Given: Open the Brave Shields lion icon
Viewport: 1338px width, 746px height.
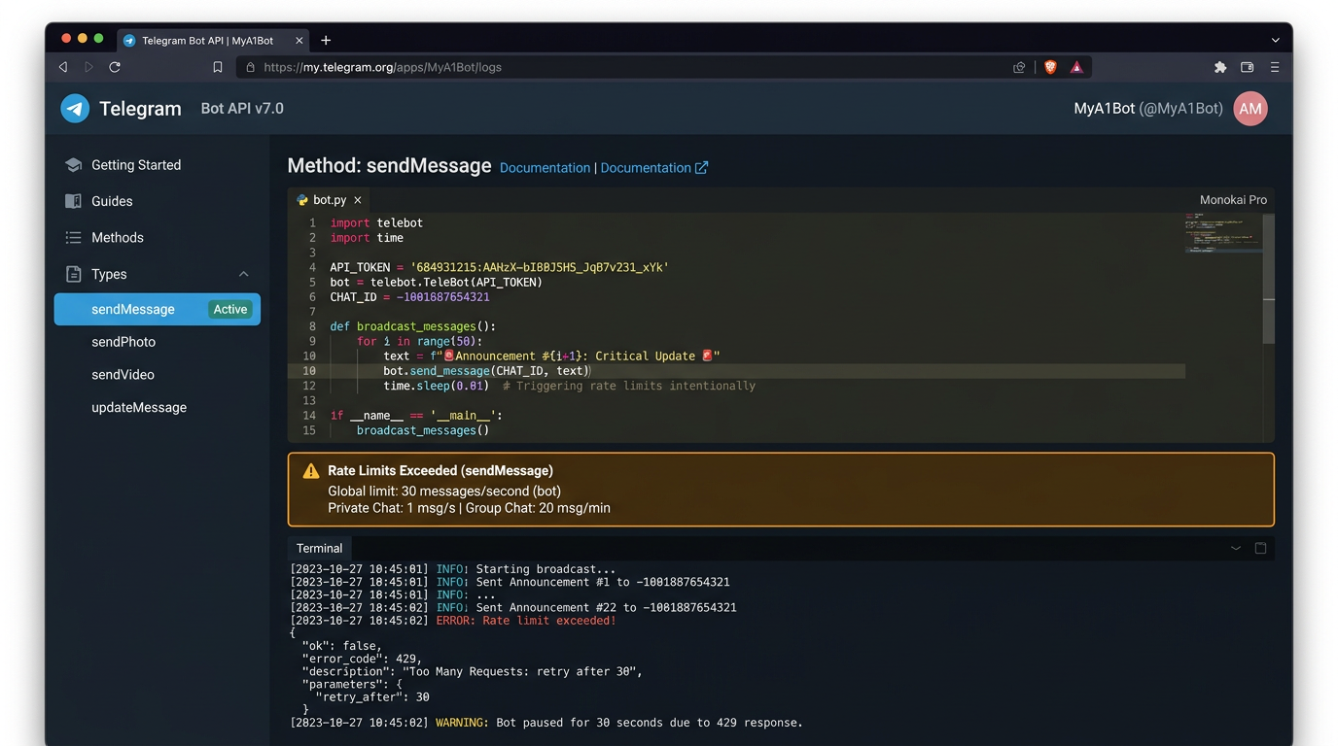Looking at the screenshot, I should click(1050, 67).
